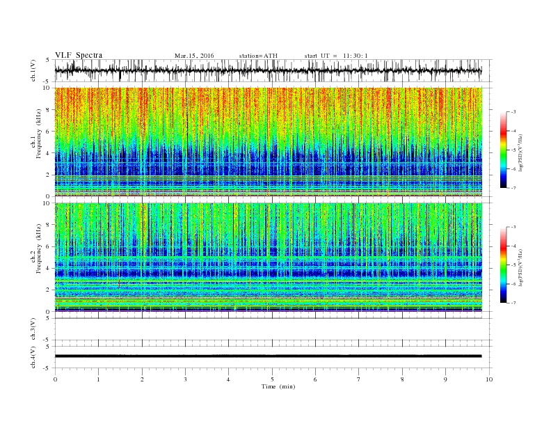Click the ch.2 spectrogram plot
551x426 pixels.
[269, 258]
